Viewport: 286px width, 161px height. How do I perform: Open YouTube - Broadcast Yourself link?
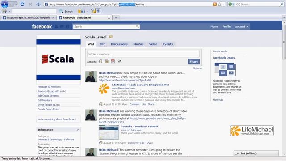pyautogui.click(x=140, y=127)
